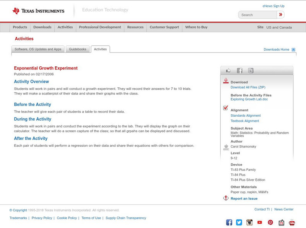Open the Where to Buy menu
The width and height of the screenshot is (306, 228).
(196, 27)
